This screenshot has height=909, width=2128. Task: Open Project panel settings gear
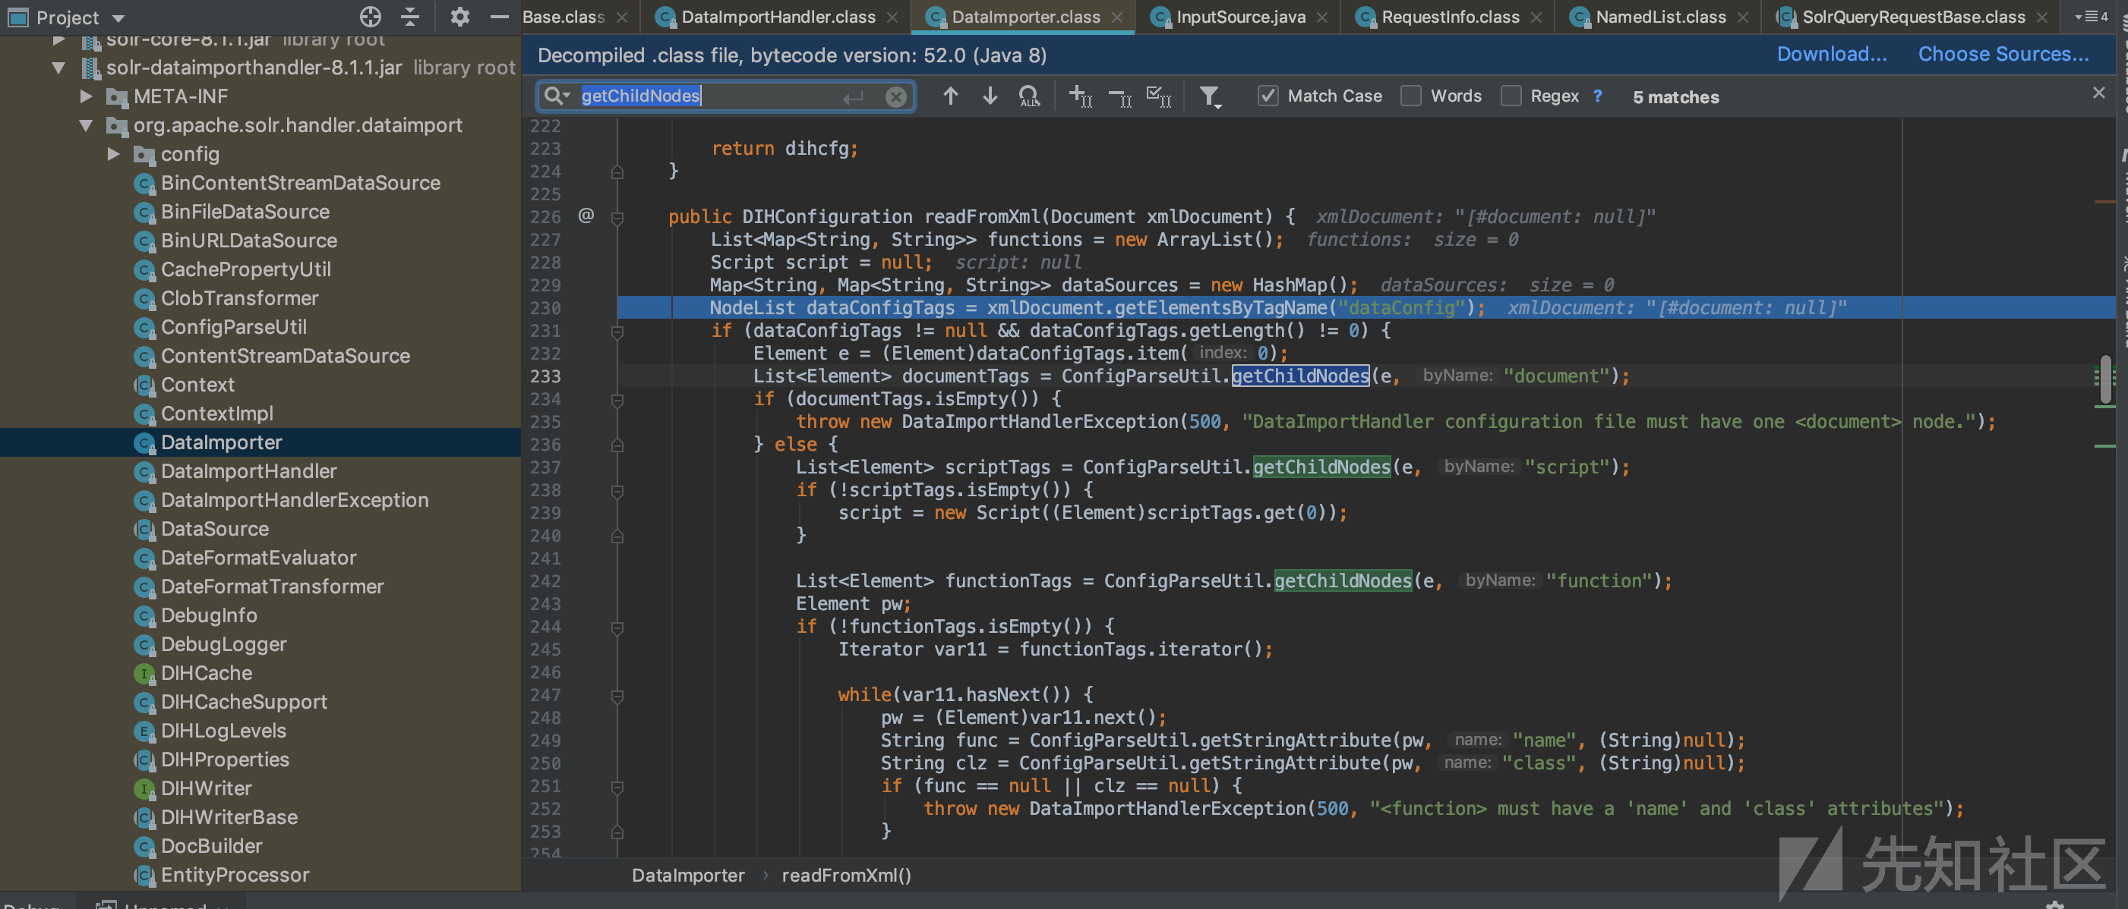coord(460,17)
